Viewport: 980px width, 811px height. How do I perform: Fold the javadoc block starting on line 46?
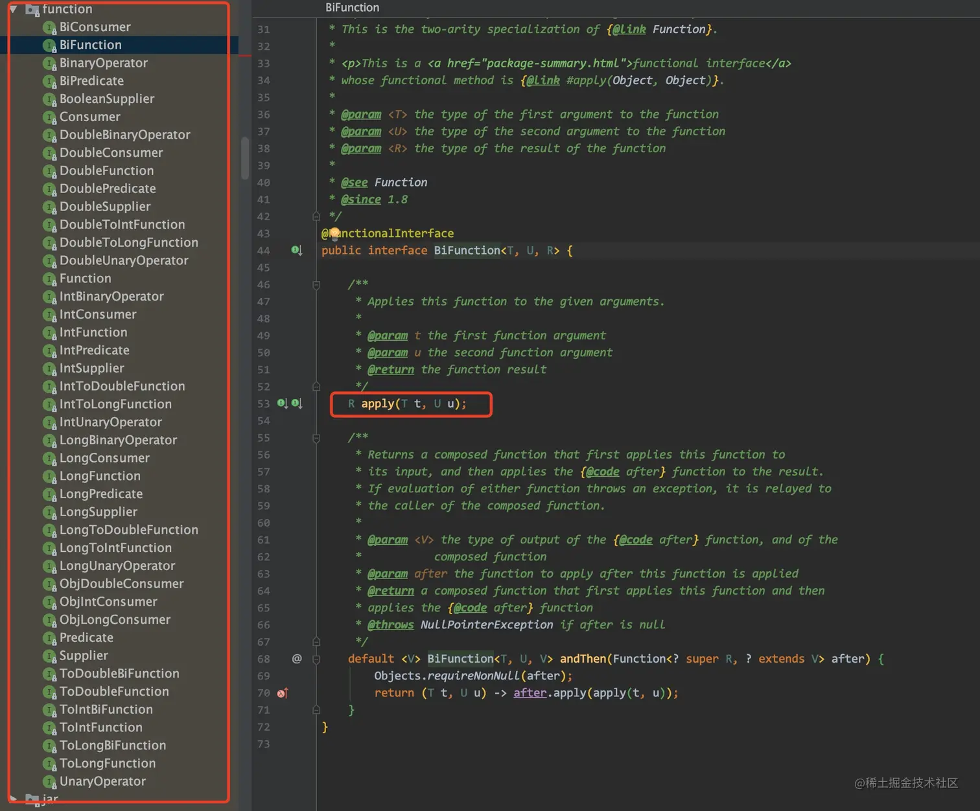(x=316, y=284)
